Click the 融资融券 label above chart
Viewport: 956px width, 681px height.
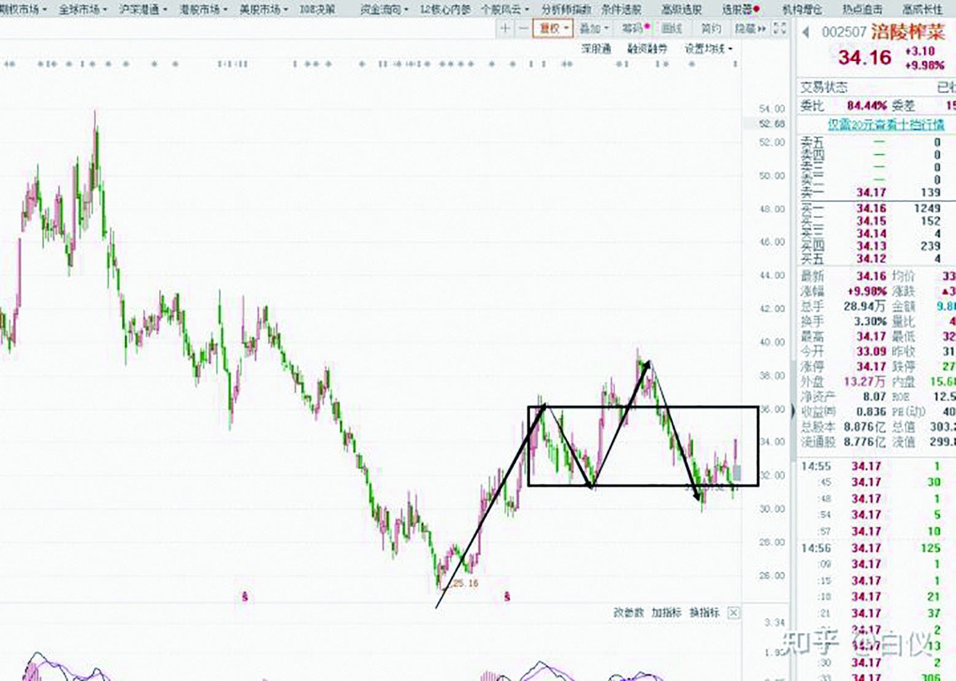click(647, 49)
